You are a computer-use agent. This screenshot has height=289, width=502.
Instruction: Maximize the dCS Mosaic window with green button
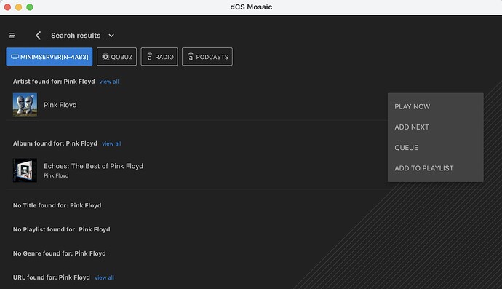click(30, 7)
